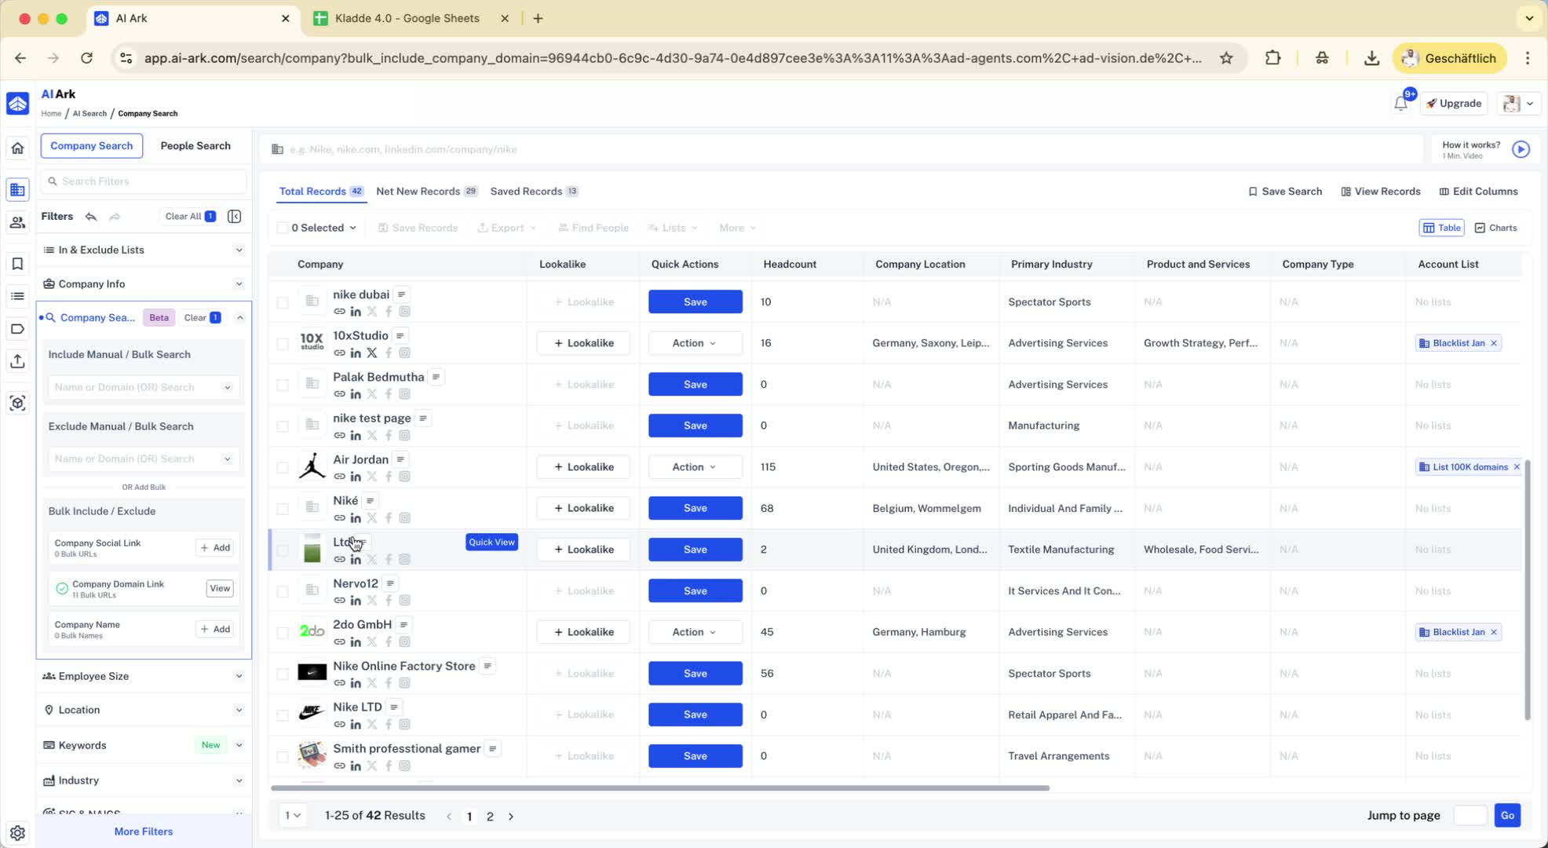Click the bookmark icon in left sidebar
This screenshot has width=1548, height=848.
17,263
